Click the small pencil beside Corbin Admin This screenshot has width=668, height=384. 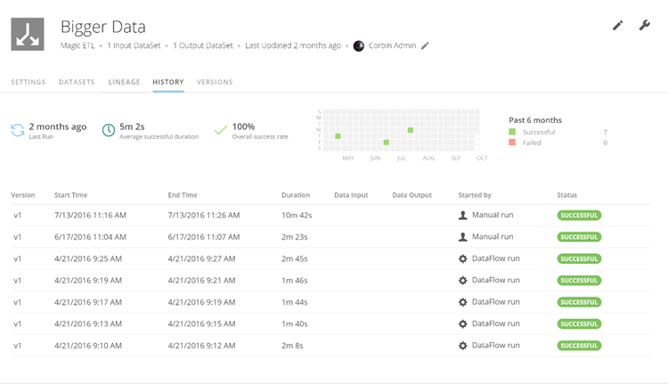point(425,45)
